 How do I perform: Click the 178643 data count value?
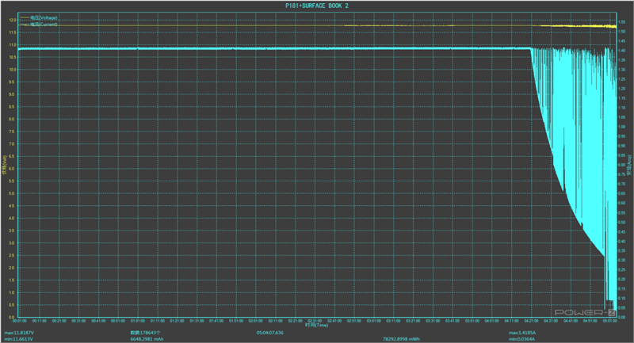coord(145,333)
